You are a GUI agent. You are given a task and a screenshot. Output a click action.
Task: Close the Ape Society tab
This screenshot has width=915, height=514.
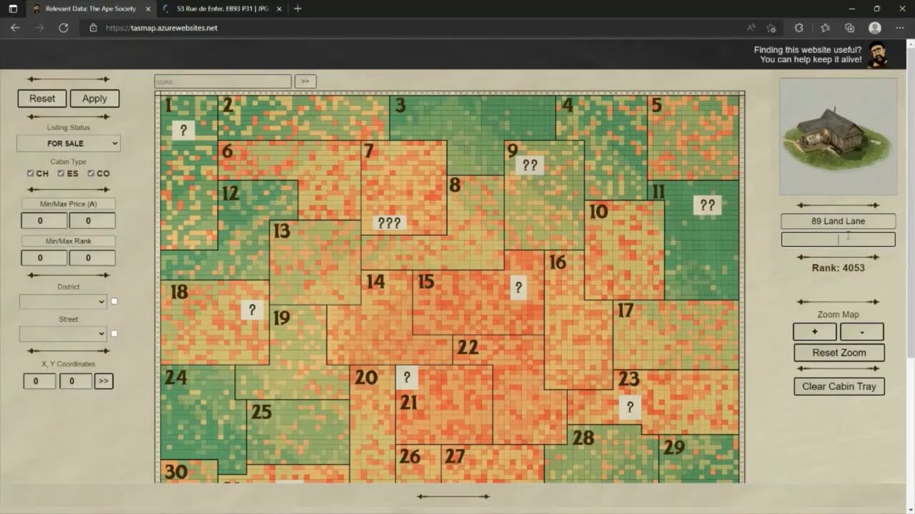pos(147,9)
